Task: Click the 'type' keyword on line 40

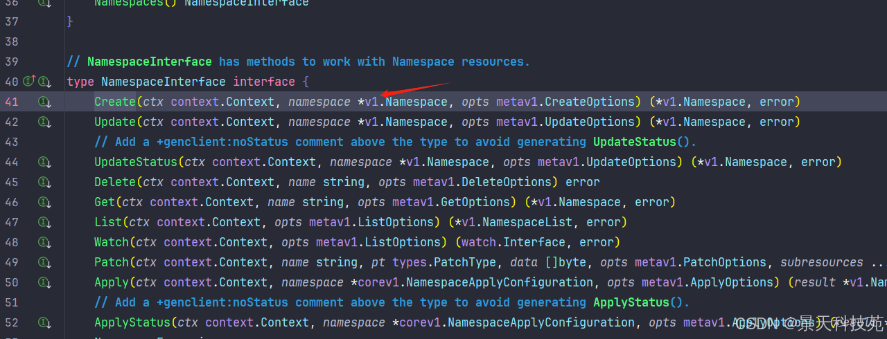Action: click(80, 82)
